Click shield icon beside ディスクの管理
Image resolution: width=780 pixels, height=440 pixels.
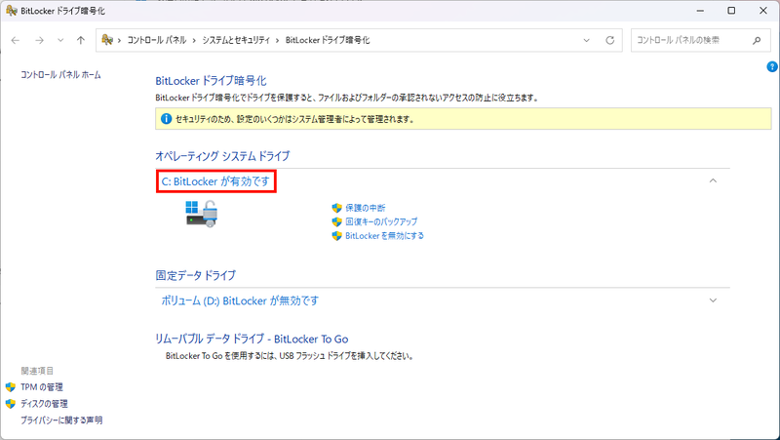coord(11,404)
